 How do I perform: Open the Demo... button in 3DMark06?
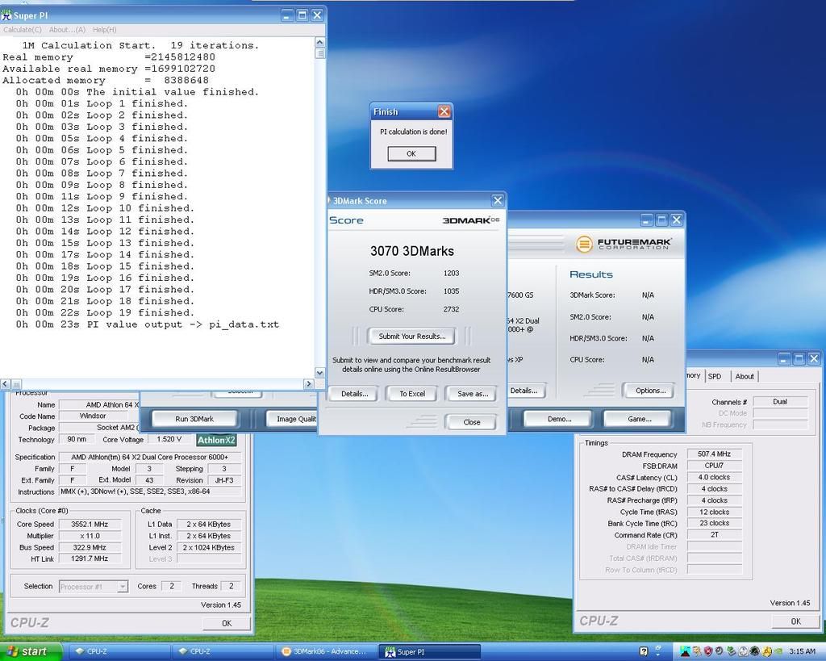click(x=559, y=419)
